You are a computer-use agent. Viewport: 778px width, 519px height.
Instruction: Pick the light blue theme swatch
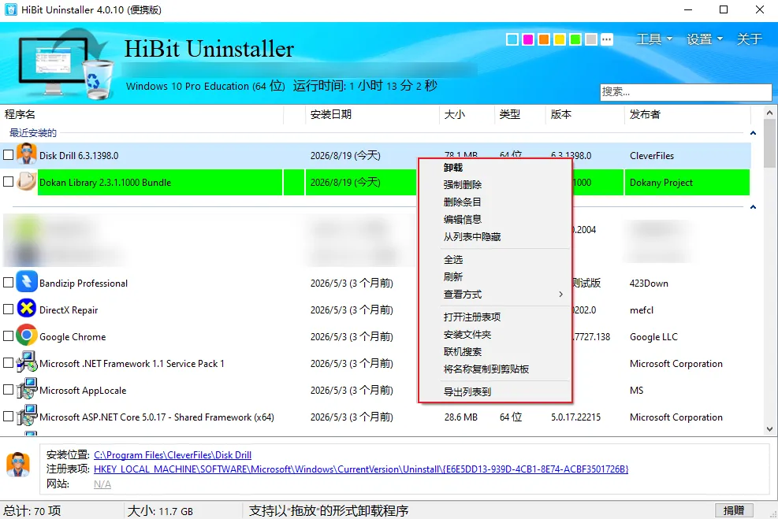coord(512,39)
